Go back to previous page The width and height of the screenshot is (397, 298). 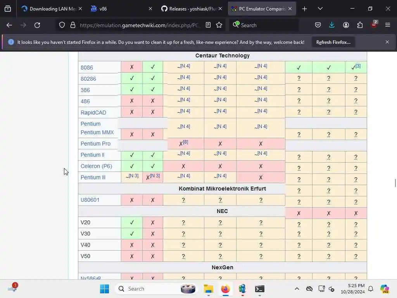tap(9, 25)
